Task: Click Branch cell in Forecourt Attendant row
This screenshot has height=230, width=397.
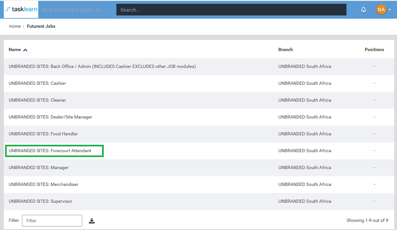Action: [x=305, y=150]
